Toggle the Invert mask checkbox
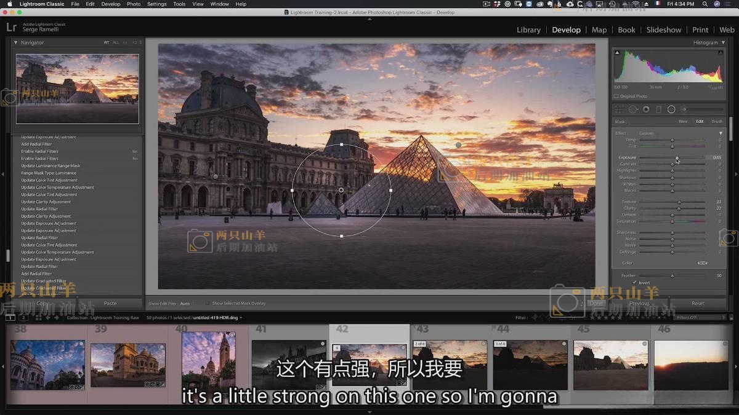 click(634, 283)
